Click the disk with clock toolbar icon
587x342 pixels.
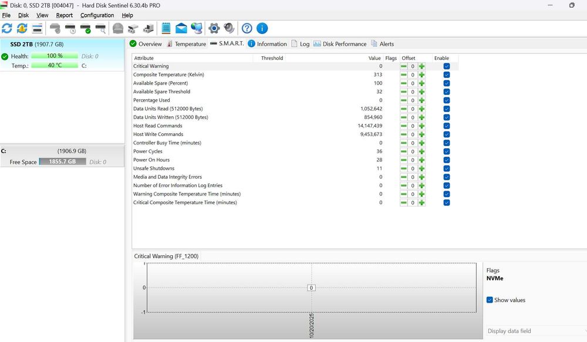pyautogui.click(x=70, y=28)
